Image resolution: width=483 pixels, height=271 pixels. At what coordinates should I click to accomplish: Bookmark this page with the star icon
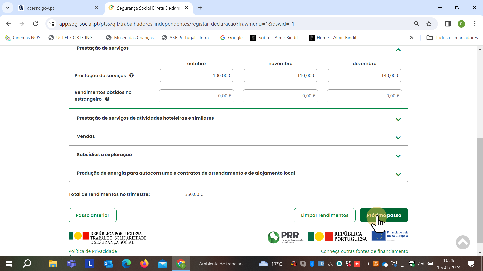coord(429,24)
